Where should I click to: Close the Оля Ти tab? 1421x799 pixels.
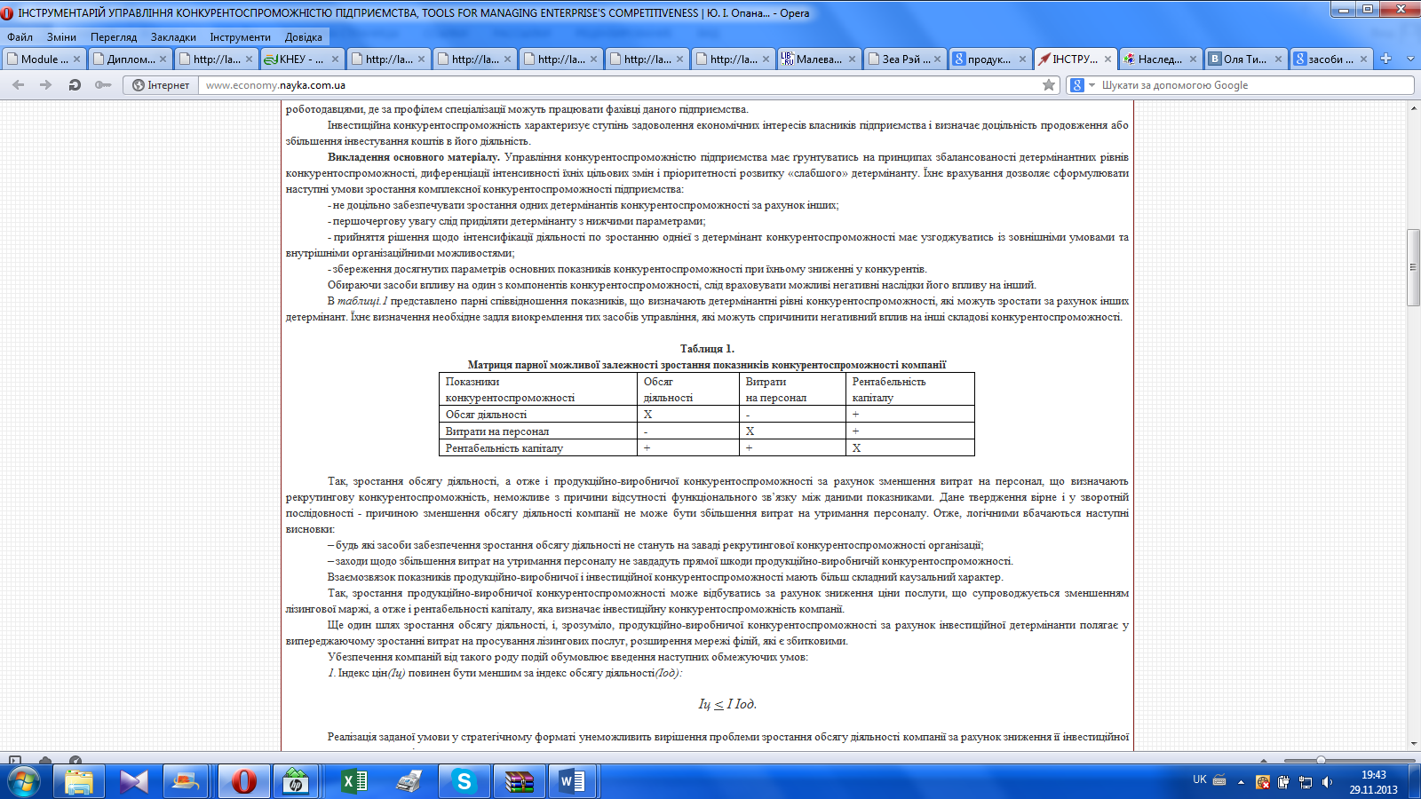tap(1278, 59)
